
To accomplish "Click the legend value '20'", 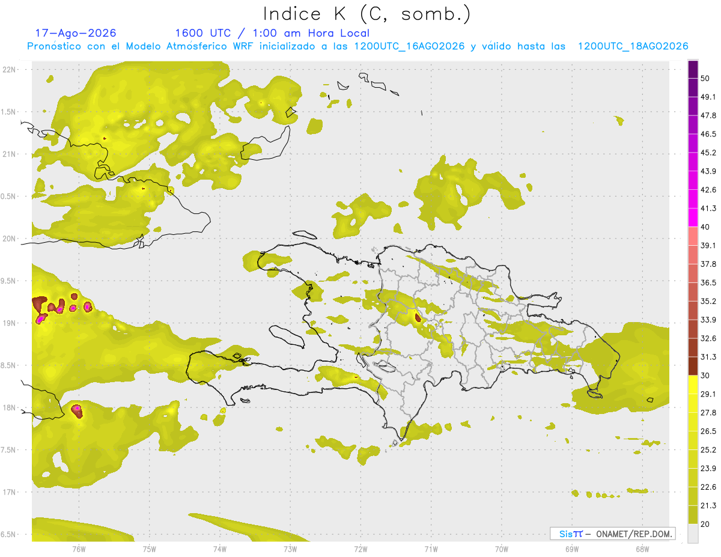I will click(705, 524).
